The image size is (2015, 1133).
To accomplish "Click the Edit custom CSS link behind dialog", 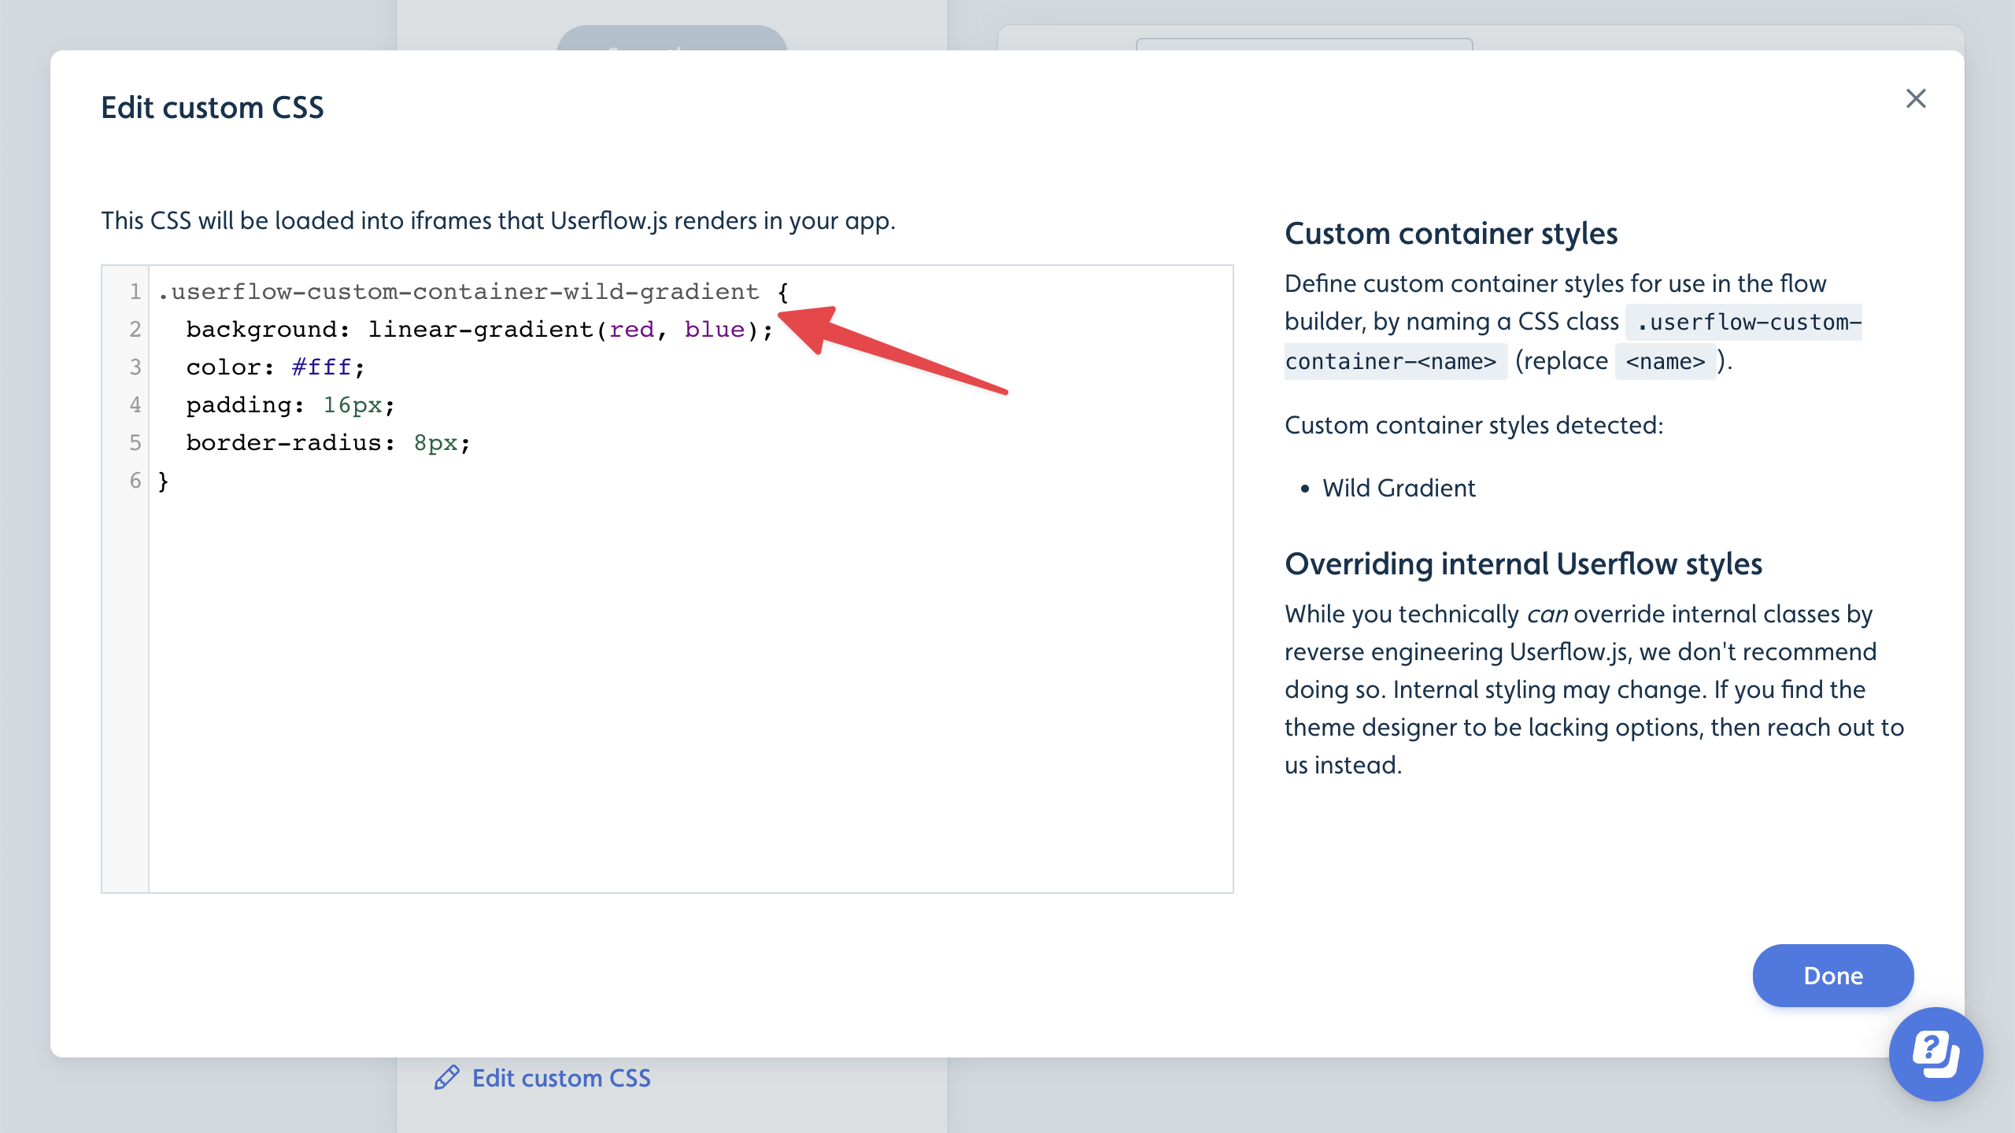I will click(x=561, y=1078).
